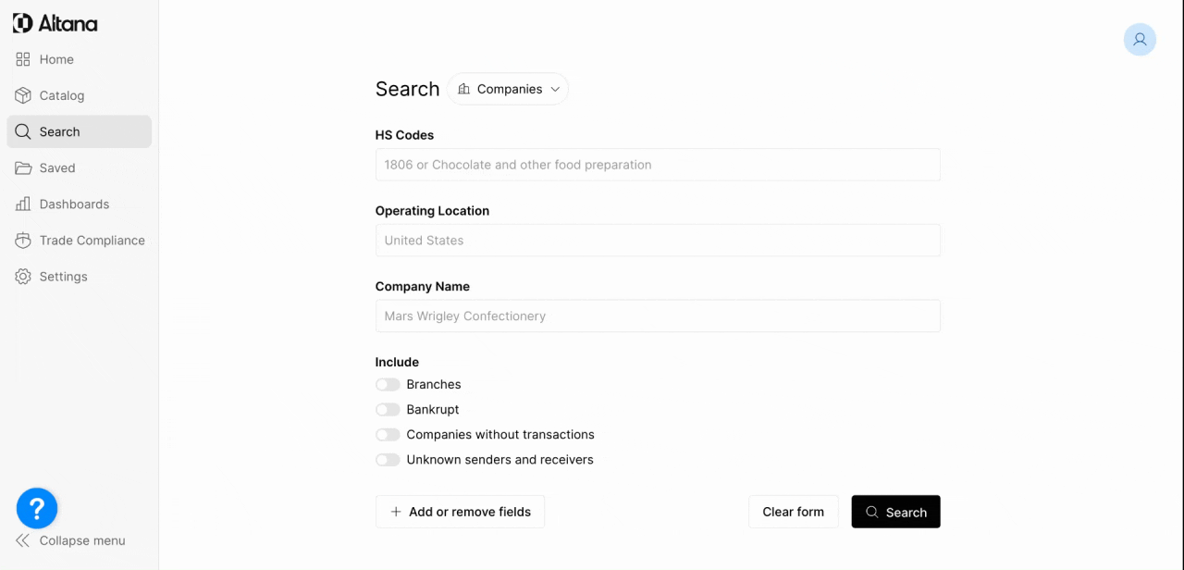The width and height of the screenshot is (1184, 570).
Task: Click the Settings gear icon
Action: tap(23, 277)
